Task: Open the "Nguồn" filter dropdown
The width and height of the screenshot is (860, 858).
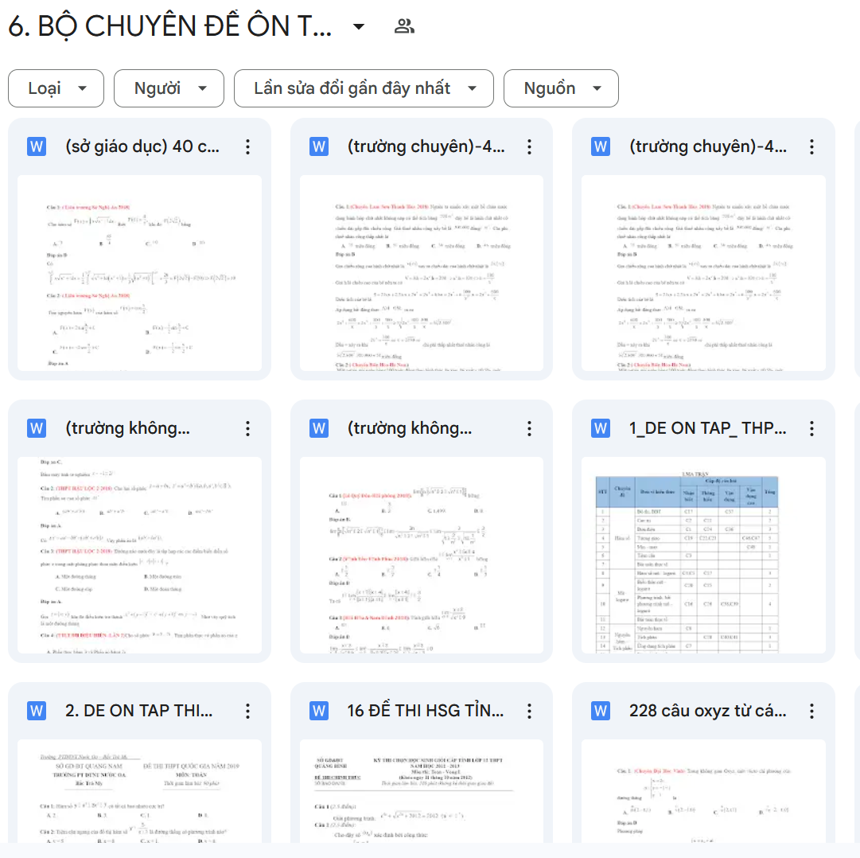Action: point(561,88)
